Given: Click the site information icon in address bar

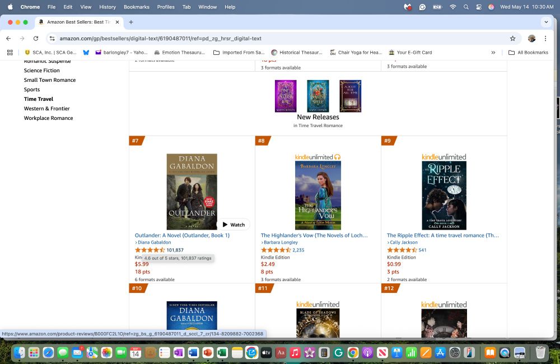Looking at the screenshot, I should coord(52,38).
